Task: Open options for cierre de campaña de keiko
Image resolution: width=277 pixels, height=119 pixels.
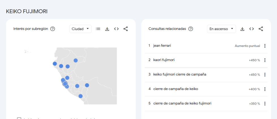Action: pos(265,89)
